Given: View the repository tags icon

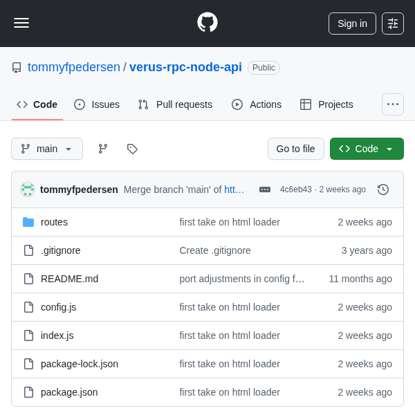Looking at the screenshot, I should pos(132,149).
